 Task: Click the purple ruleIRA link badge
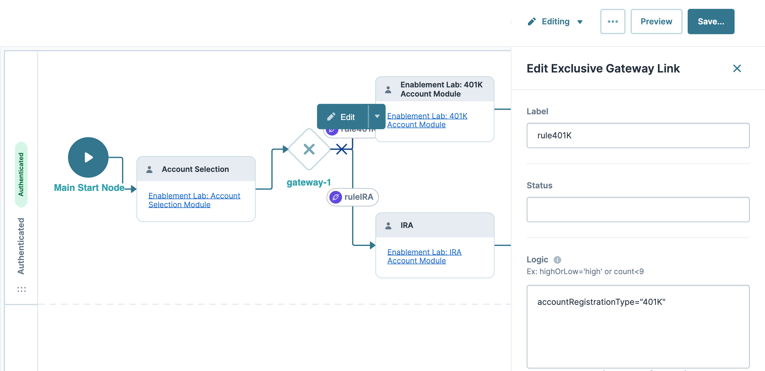336,197
